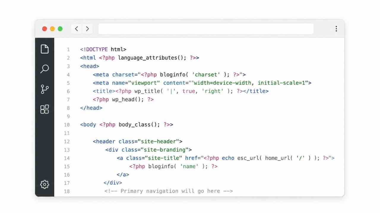Click line number 9 in the gutter
This screenshot has width=380, height=213.
point(68,116)
